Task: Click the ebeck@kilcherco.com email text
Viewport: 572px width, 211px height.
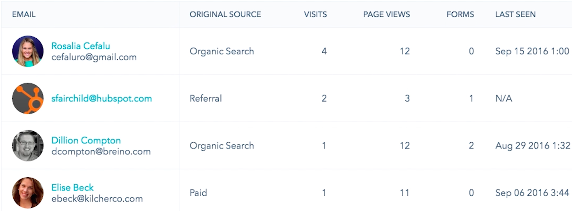Action: coord(97,199)
